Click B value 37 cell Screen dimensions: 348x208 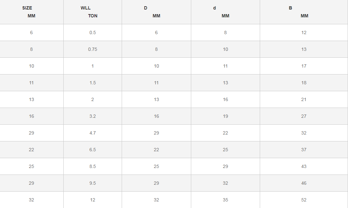click(304, 150)
